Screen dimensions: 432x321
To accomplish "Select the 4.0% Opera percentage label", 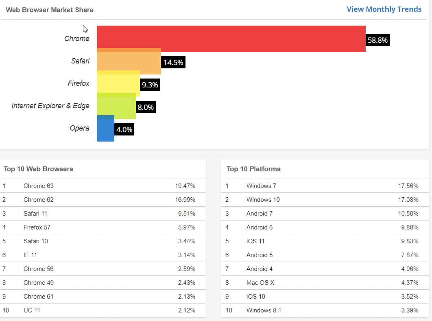I will (x=123, y=129).
